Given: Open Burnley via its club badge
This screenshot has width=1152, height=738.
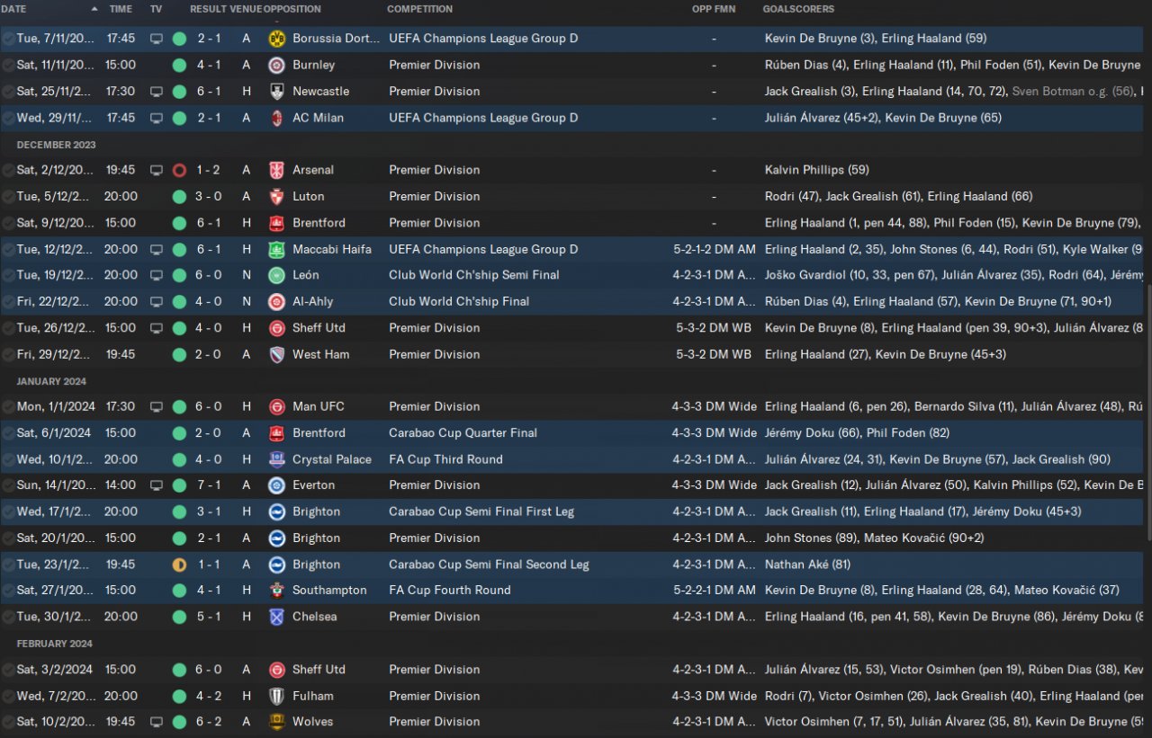Looking at the screenshot, I should pos(276,65).
